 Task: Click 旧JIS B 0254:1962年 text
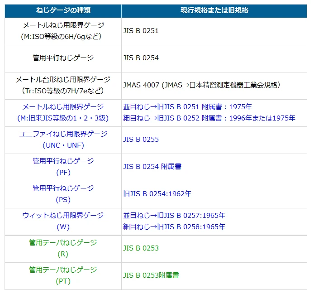click(157, 194)
